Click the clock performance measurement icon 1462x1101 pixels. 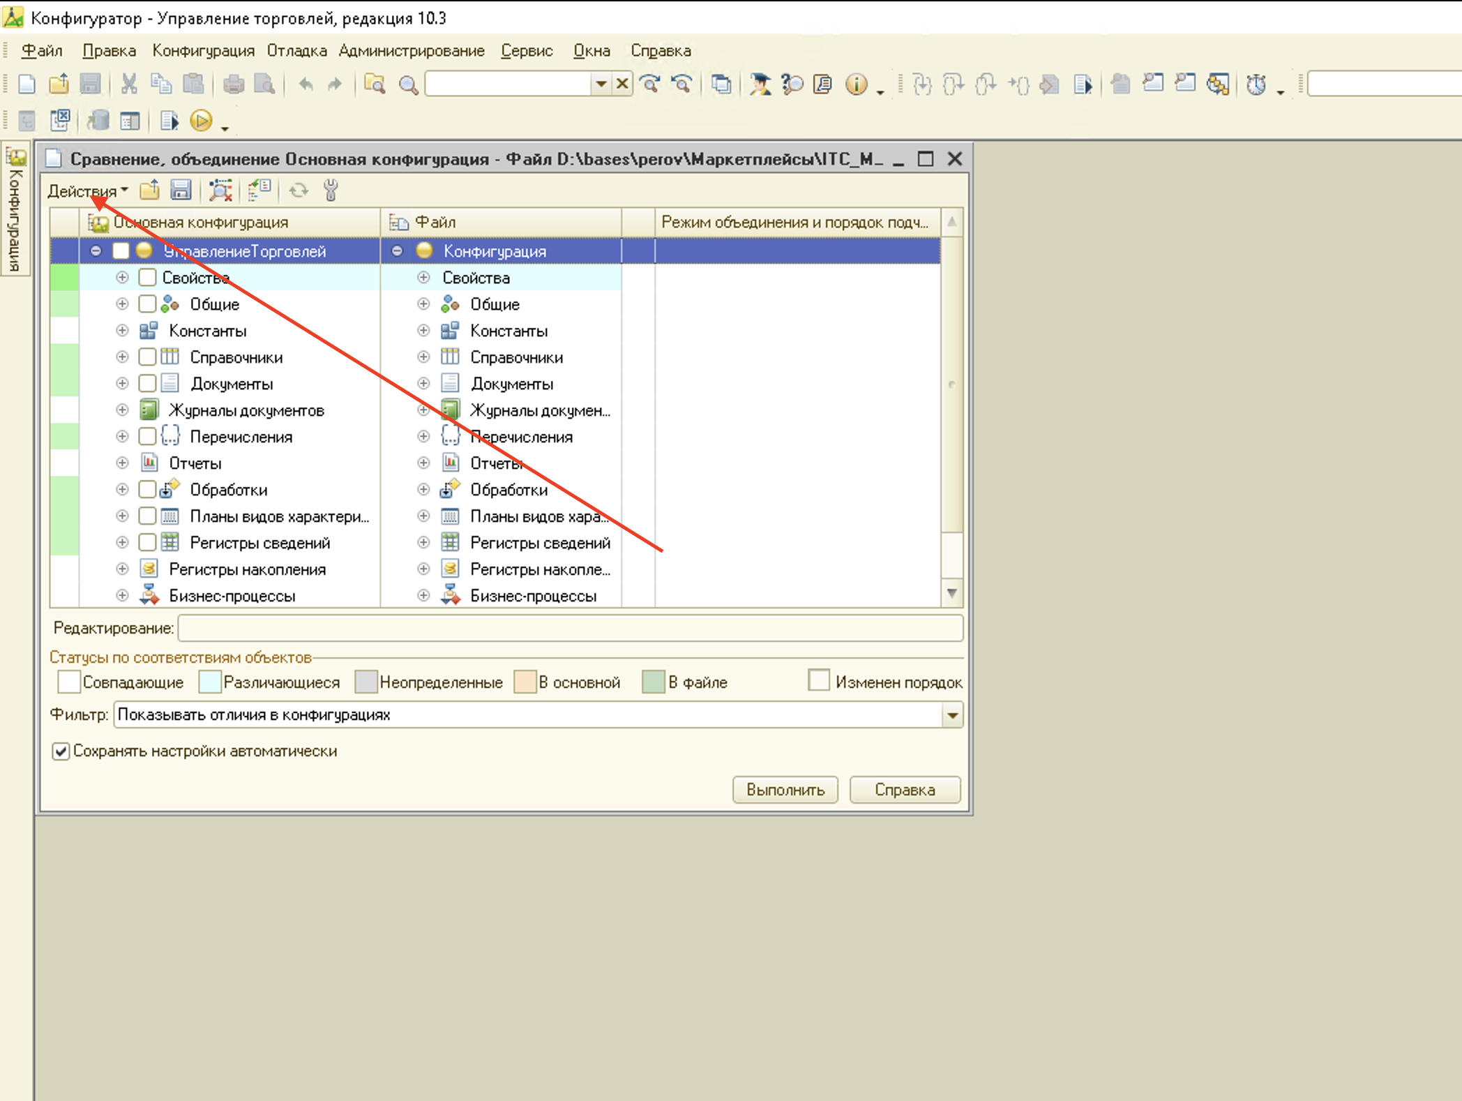[x=1256, y=84]
